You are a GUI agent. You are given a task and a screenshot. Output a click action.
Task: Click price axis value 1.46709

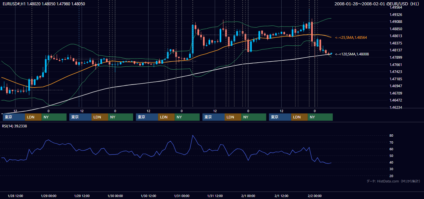click(x=396, y=93)
